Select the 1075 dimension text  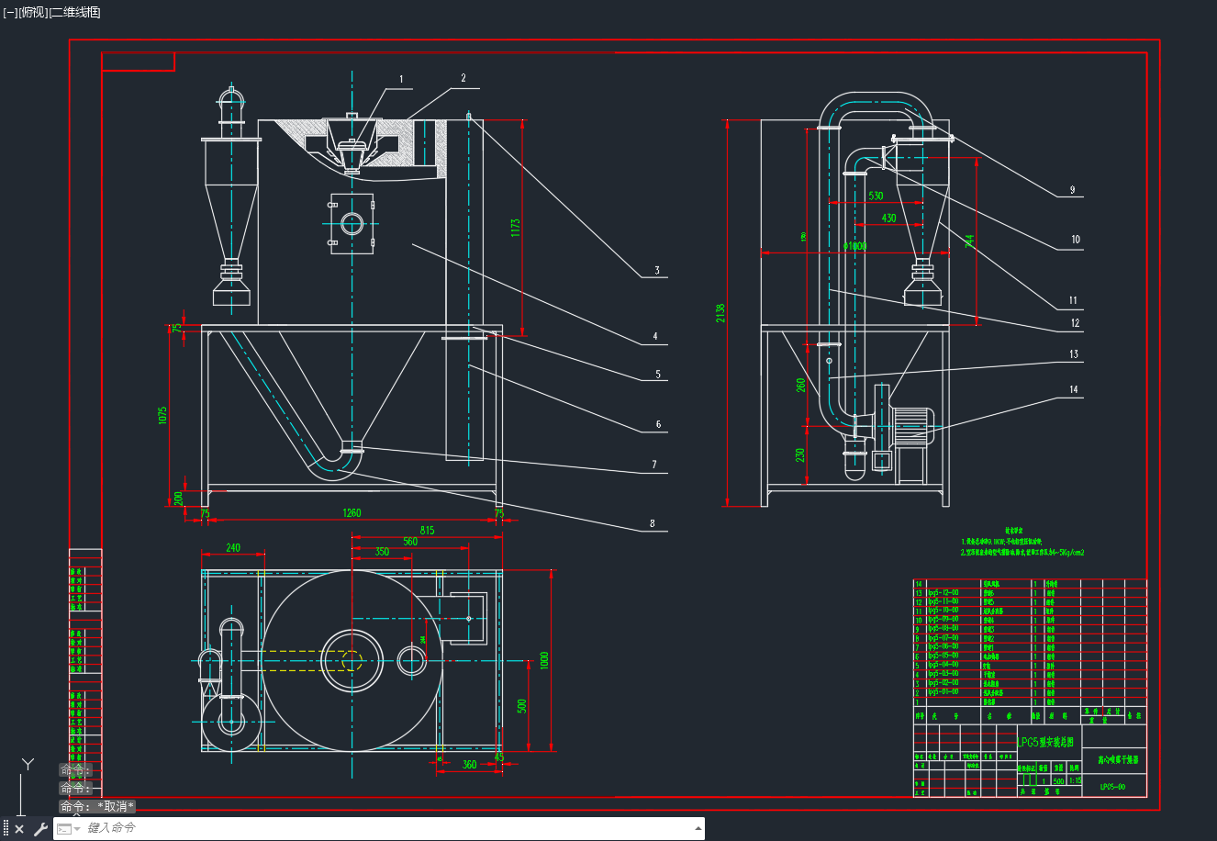[163, 415]
